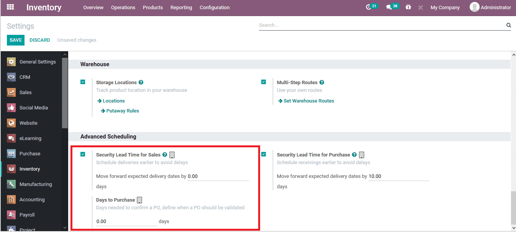
Task: Open the Operations menu
Action: (x=123, y=7)
